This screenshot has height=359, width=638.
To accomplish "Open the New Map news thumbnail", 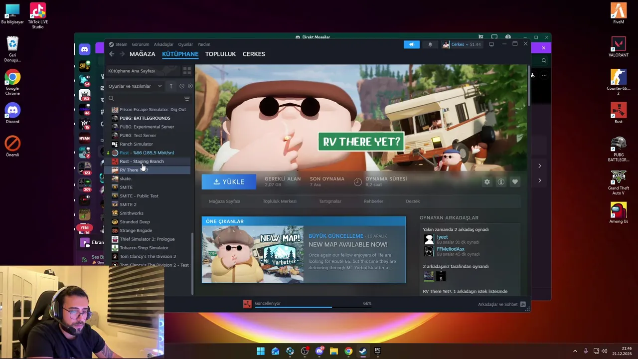I will click(x=253, y=254).
